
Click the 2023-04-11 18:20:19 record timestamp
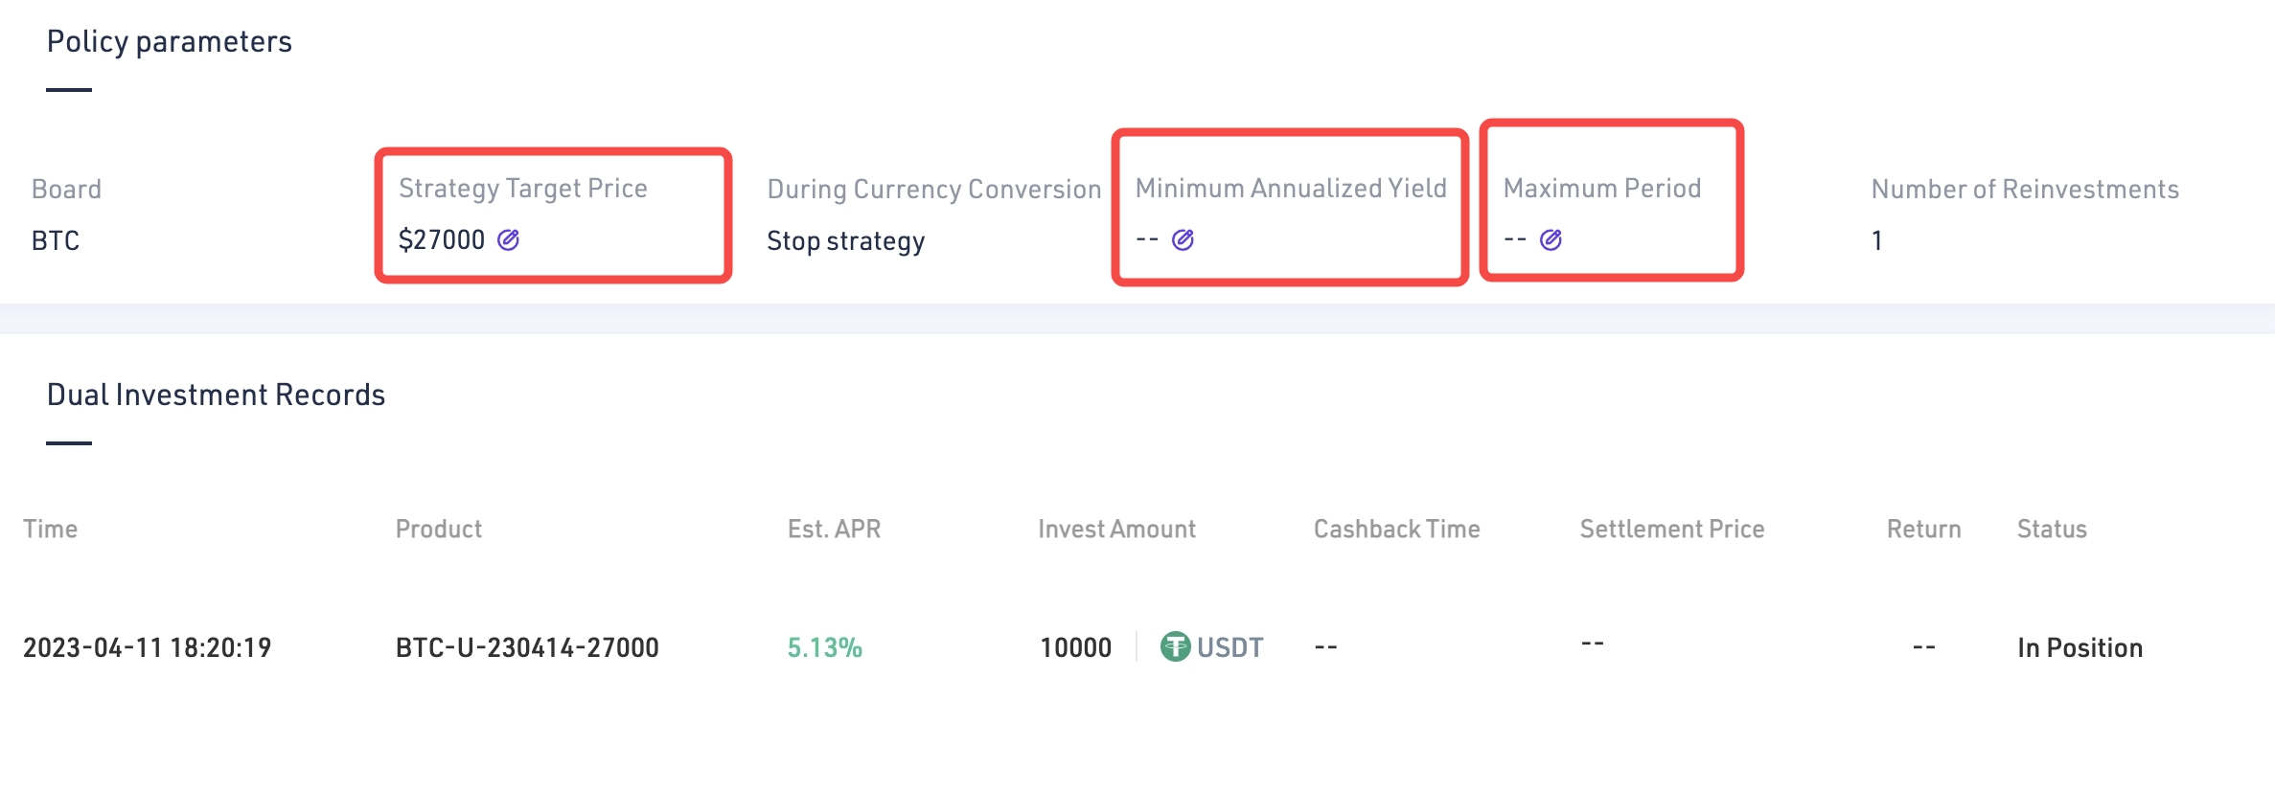coord(147,648)
